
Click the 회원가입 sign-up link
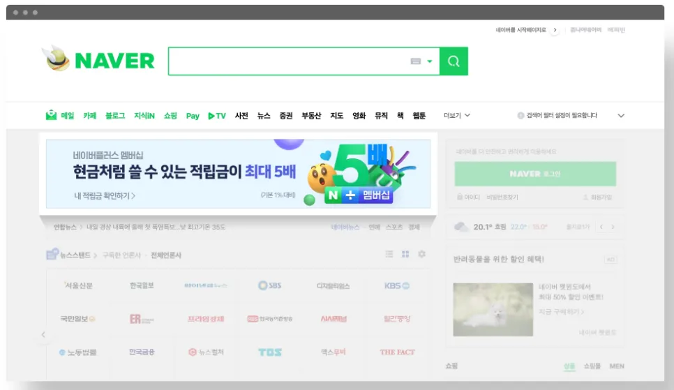(597, 197)
